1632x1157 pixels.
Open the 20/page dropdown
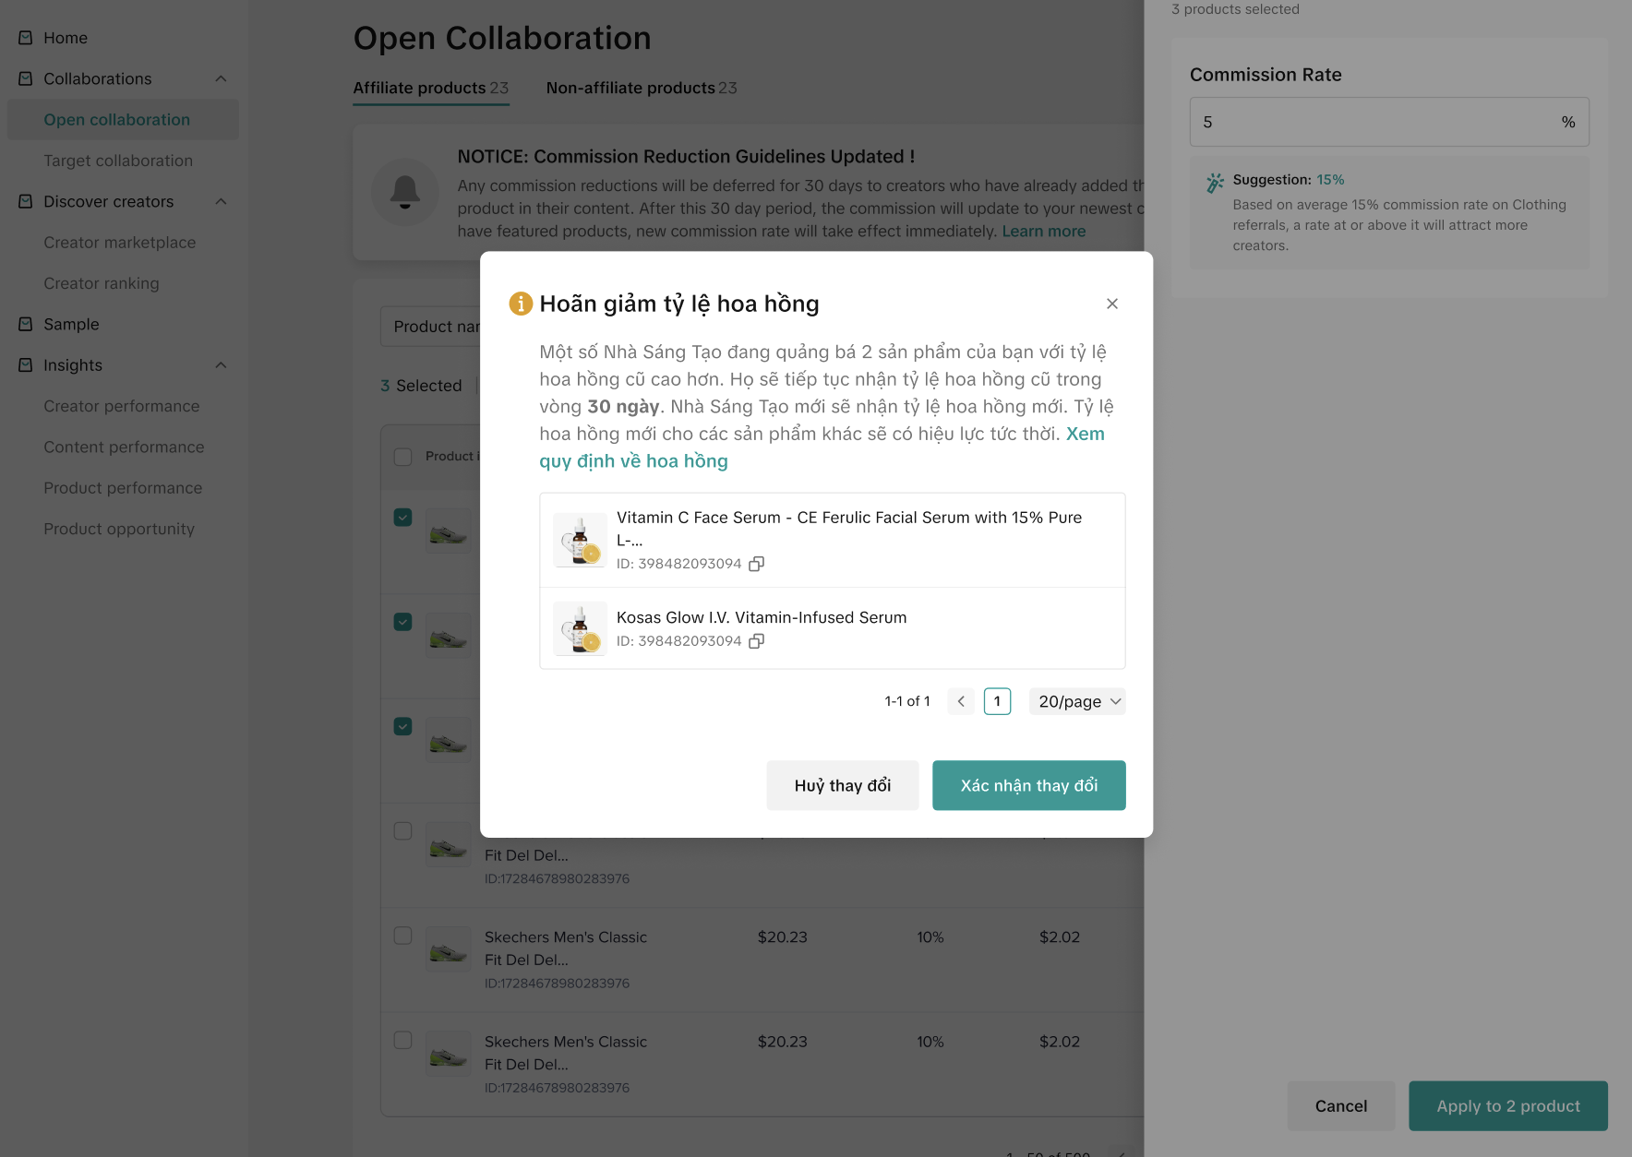click(x=1077, y=701)
